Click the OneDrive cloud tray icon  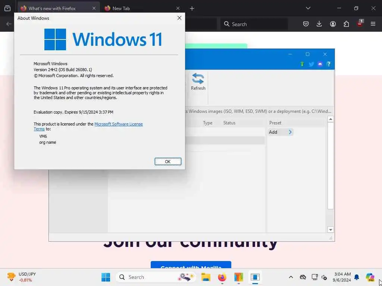pyautogui.click(x=303, y=277)
